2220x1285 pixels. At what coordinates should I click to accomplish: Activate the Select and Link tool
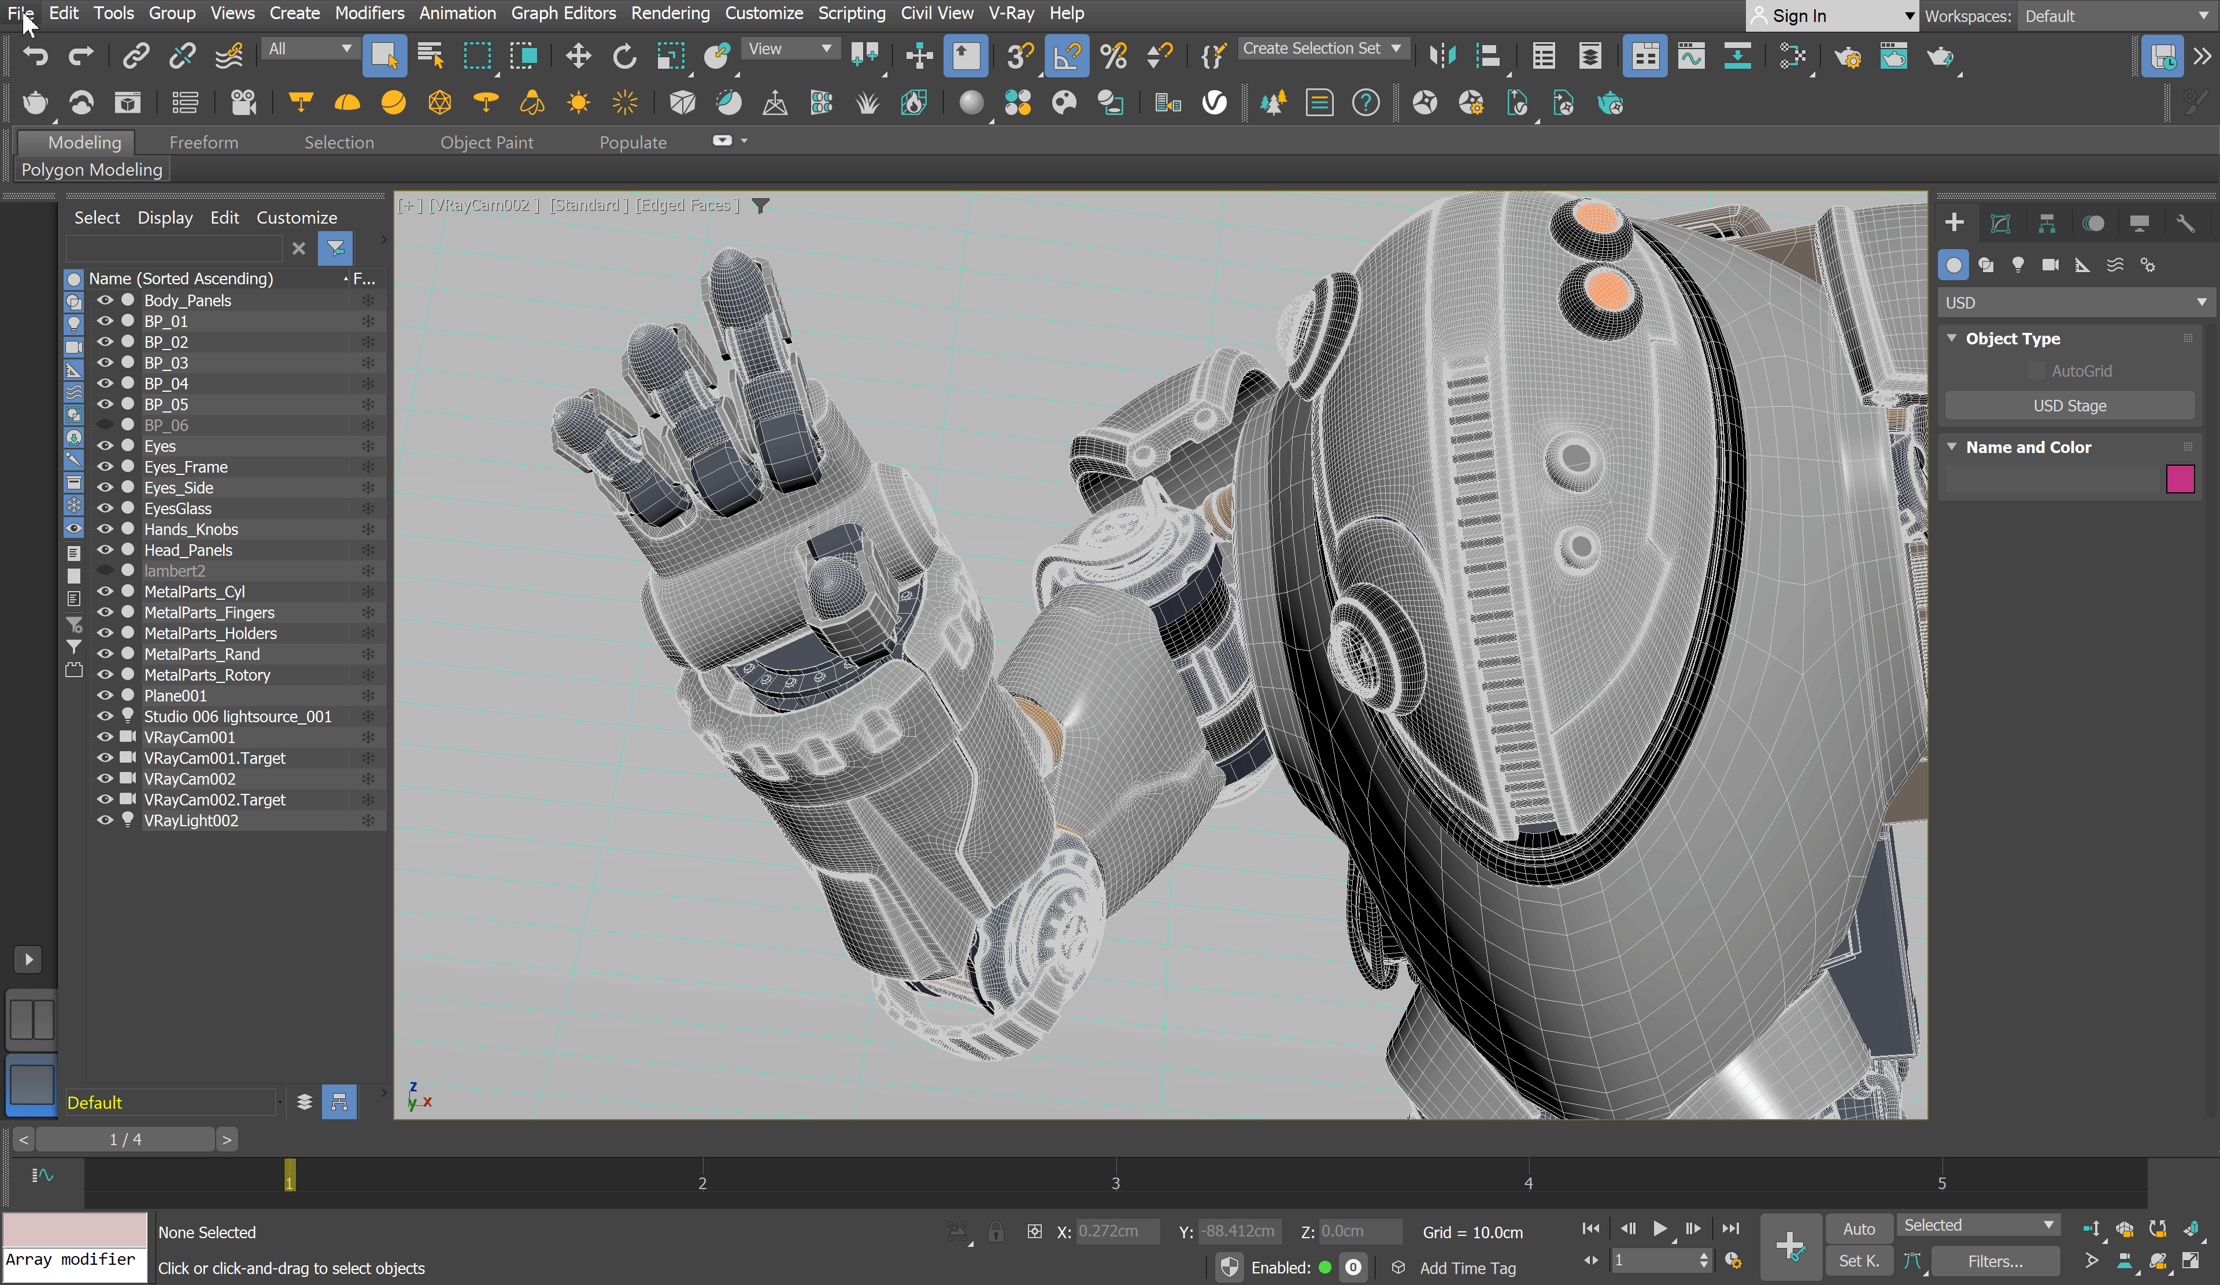[x=136, y=55]
